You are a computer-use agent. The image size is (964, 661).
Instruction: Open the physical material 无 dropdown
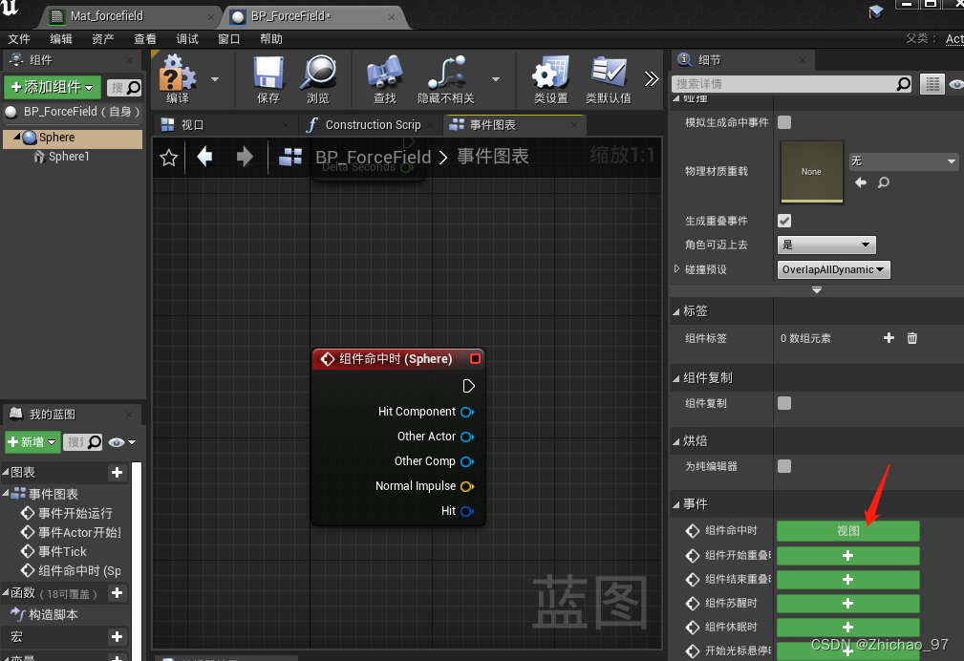(903, 161)
